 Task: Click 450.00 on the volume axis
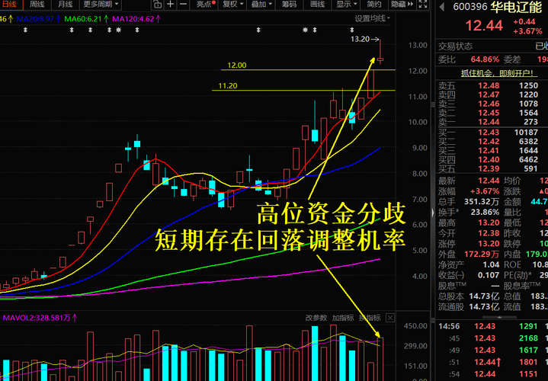click(415, 326)
